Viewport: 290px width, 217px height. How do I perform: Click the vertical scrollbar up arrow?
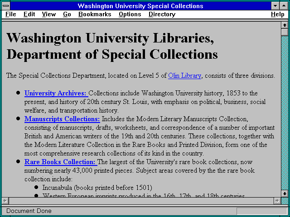click(285, 25)
